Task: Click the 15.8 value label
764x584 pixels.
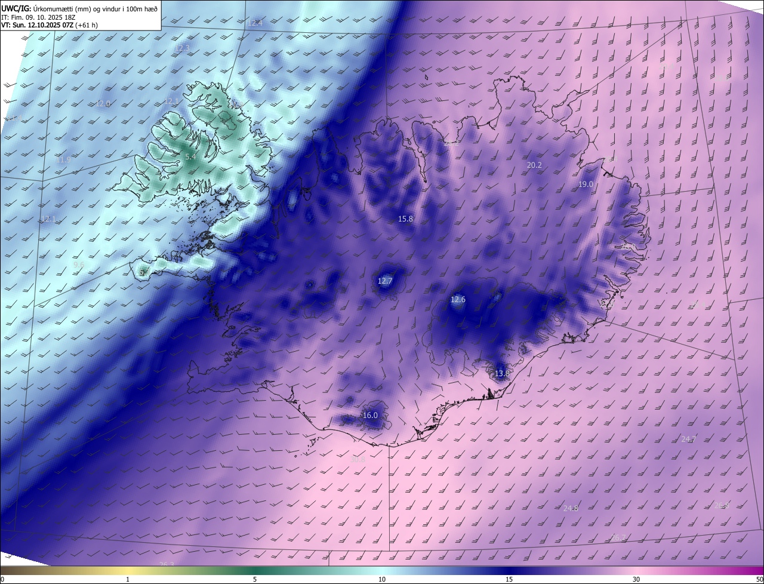Action: pyautogui.click(x=405, y=219)
